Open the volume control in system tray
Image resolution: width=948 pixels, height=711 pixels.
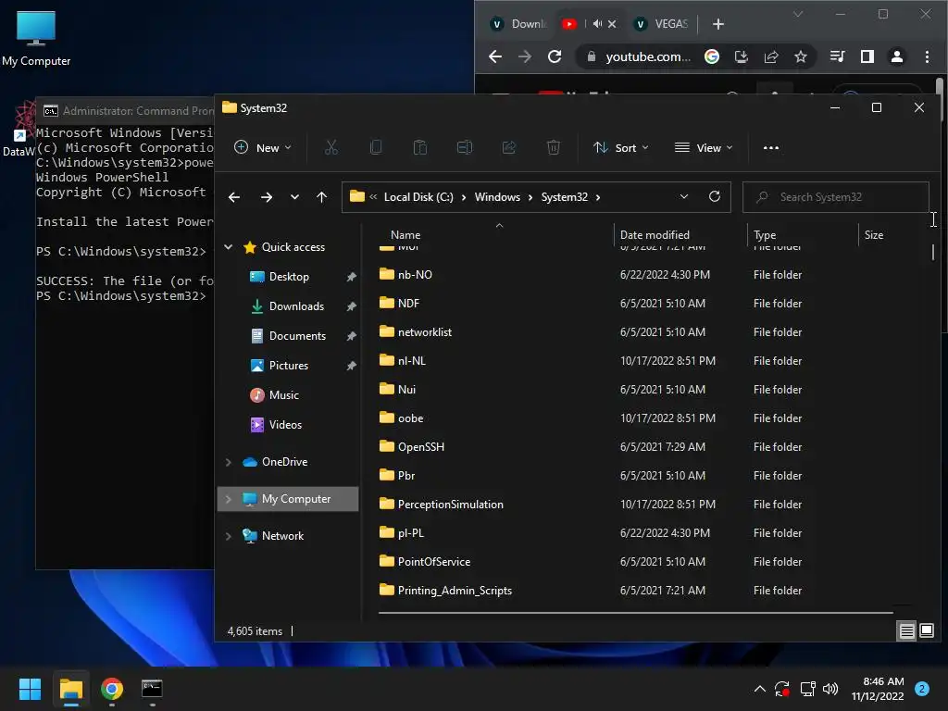pyautogui.click(x=830, y=689)
